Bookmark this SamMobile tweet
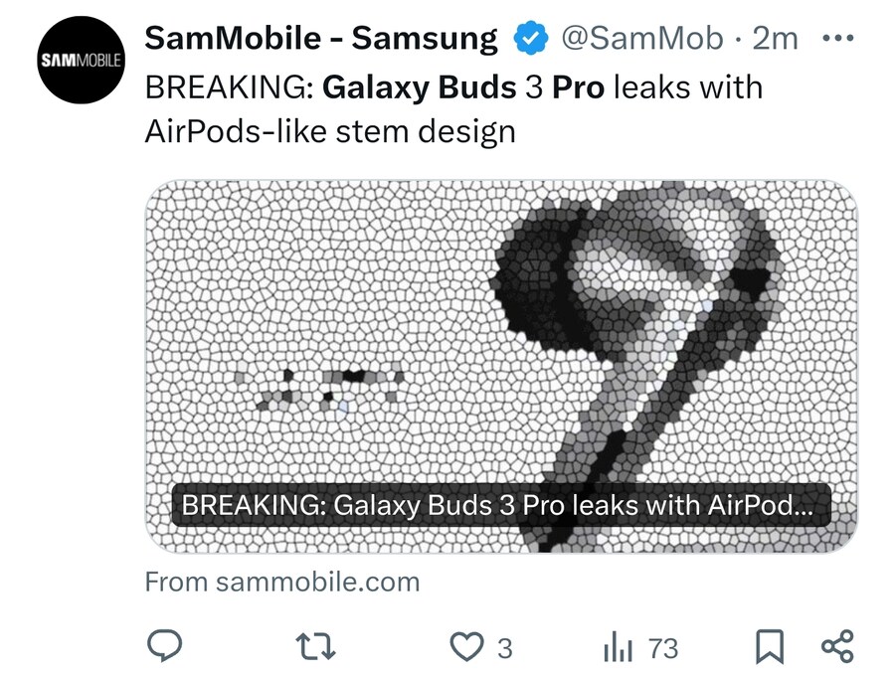The height and width of the screenshot is (675, 895). 769,648
